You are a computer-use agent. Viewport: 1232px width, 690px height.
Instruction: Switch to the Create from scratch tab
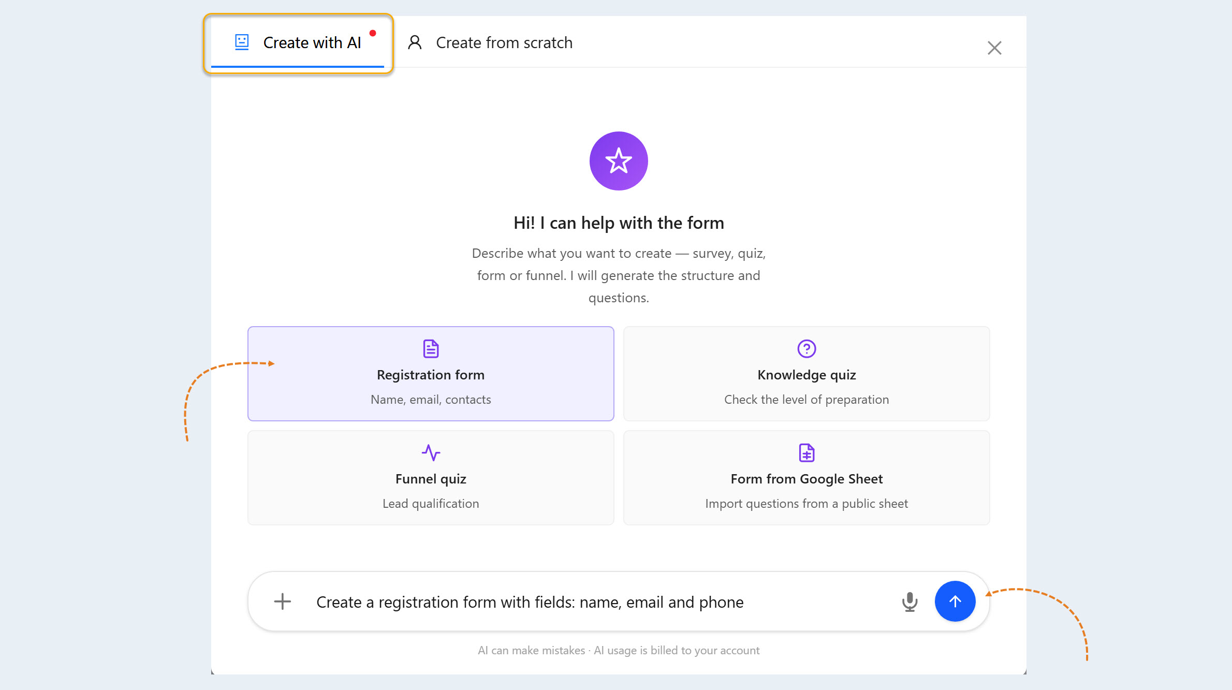point(490,42)
